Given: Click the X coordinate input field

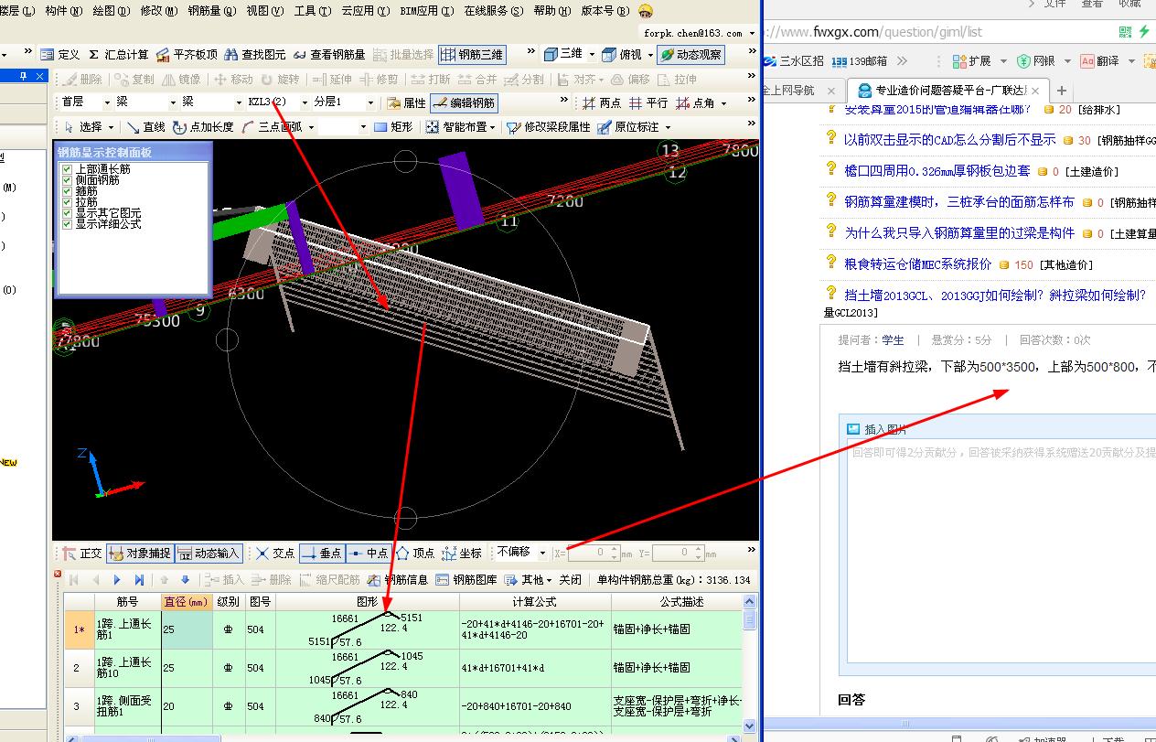Looking at the screenshot, I should click(x=594, y=553).
